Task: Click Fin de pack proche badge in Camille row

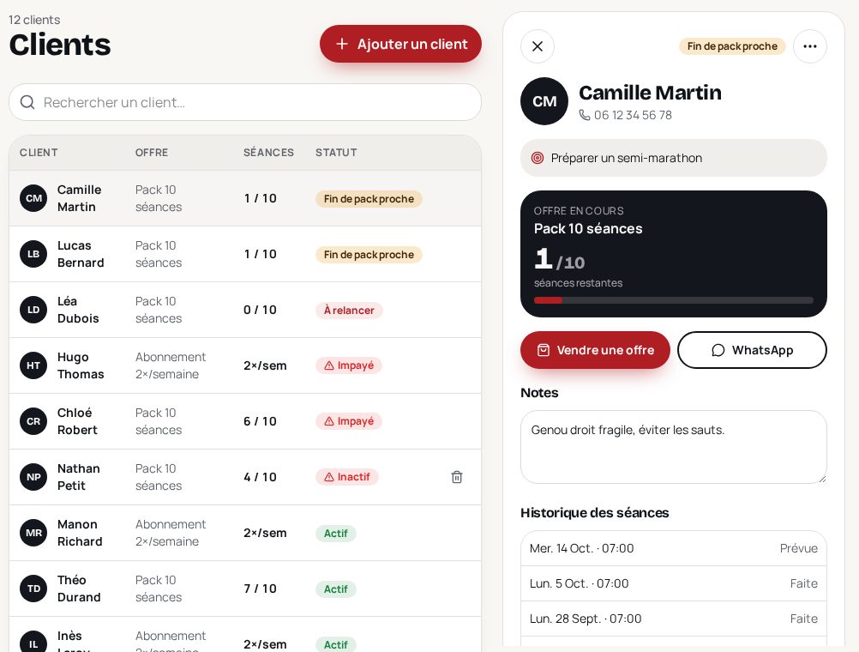Action: click(x=369, y=198)
